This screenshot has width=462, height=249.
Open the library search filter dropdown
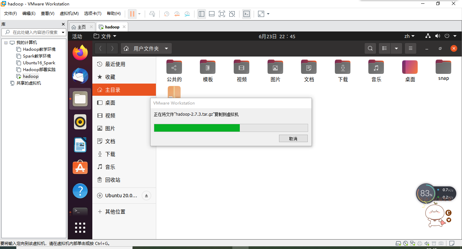[x=63, y=32]
